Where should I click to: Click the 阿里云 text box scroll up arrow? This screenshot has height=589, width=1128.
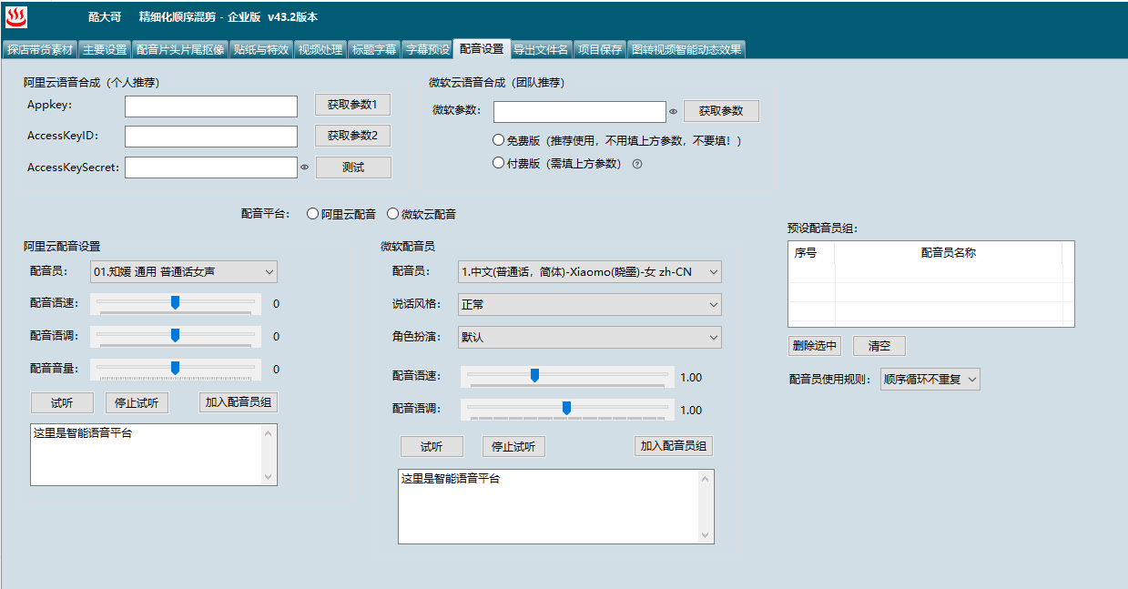[x=269, y=432]
